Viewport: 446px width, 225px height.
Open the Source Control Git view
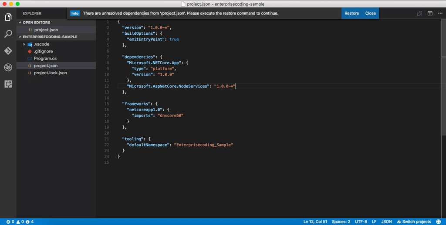point(8,50)
